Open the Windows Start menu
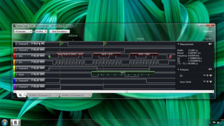Viewport: 224px width, 126px height. tap(4, 123)
